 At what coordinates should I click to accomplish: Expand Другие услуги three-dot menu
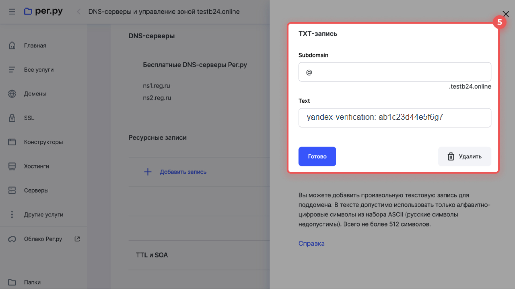coord(12,215)
